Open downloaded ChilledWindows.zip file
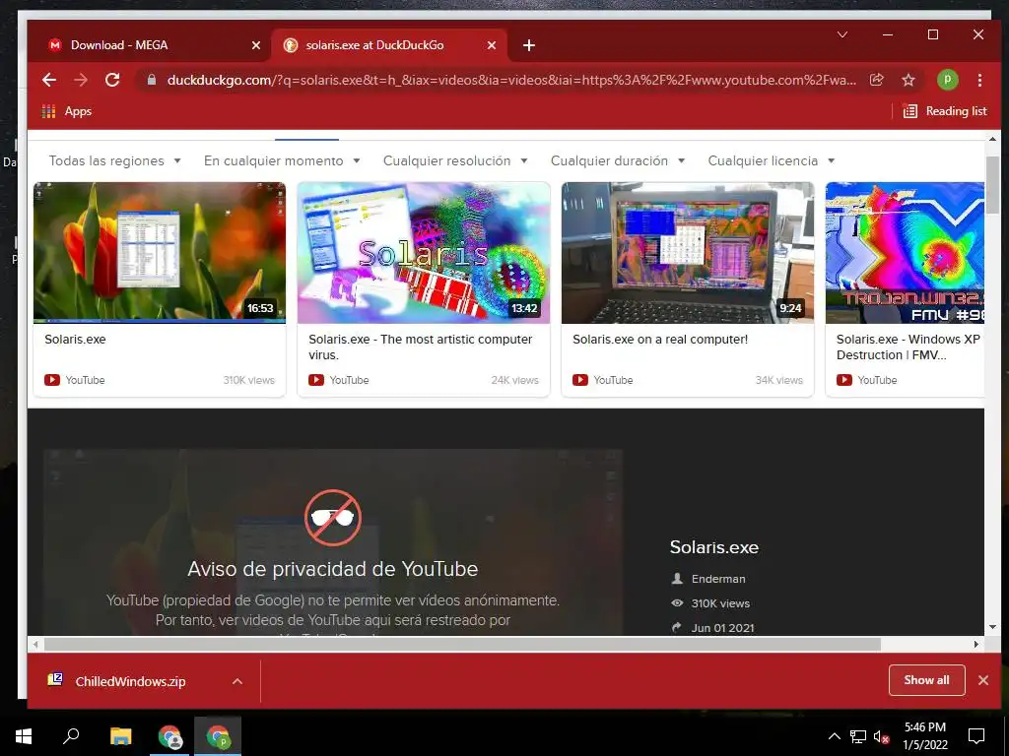 [x=130, y=681]
